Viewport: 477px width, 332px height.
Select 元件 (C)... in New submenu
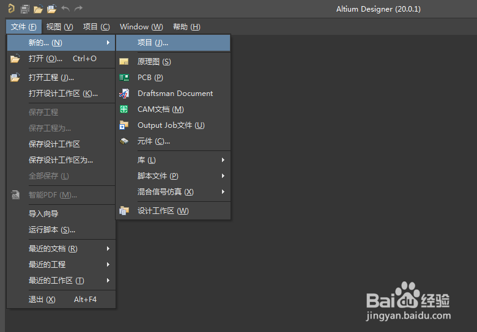point(173,141)
